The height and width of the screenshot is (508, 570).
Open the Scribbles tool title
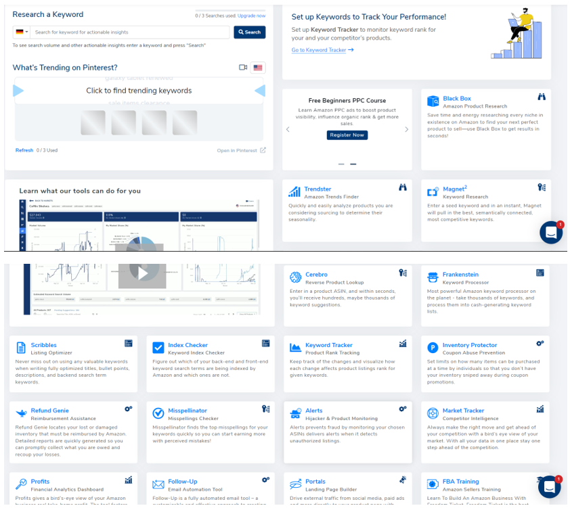click(x=43, y=345)
